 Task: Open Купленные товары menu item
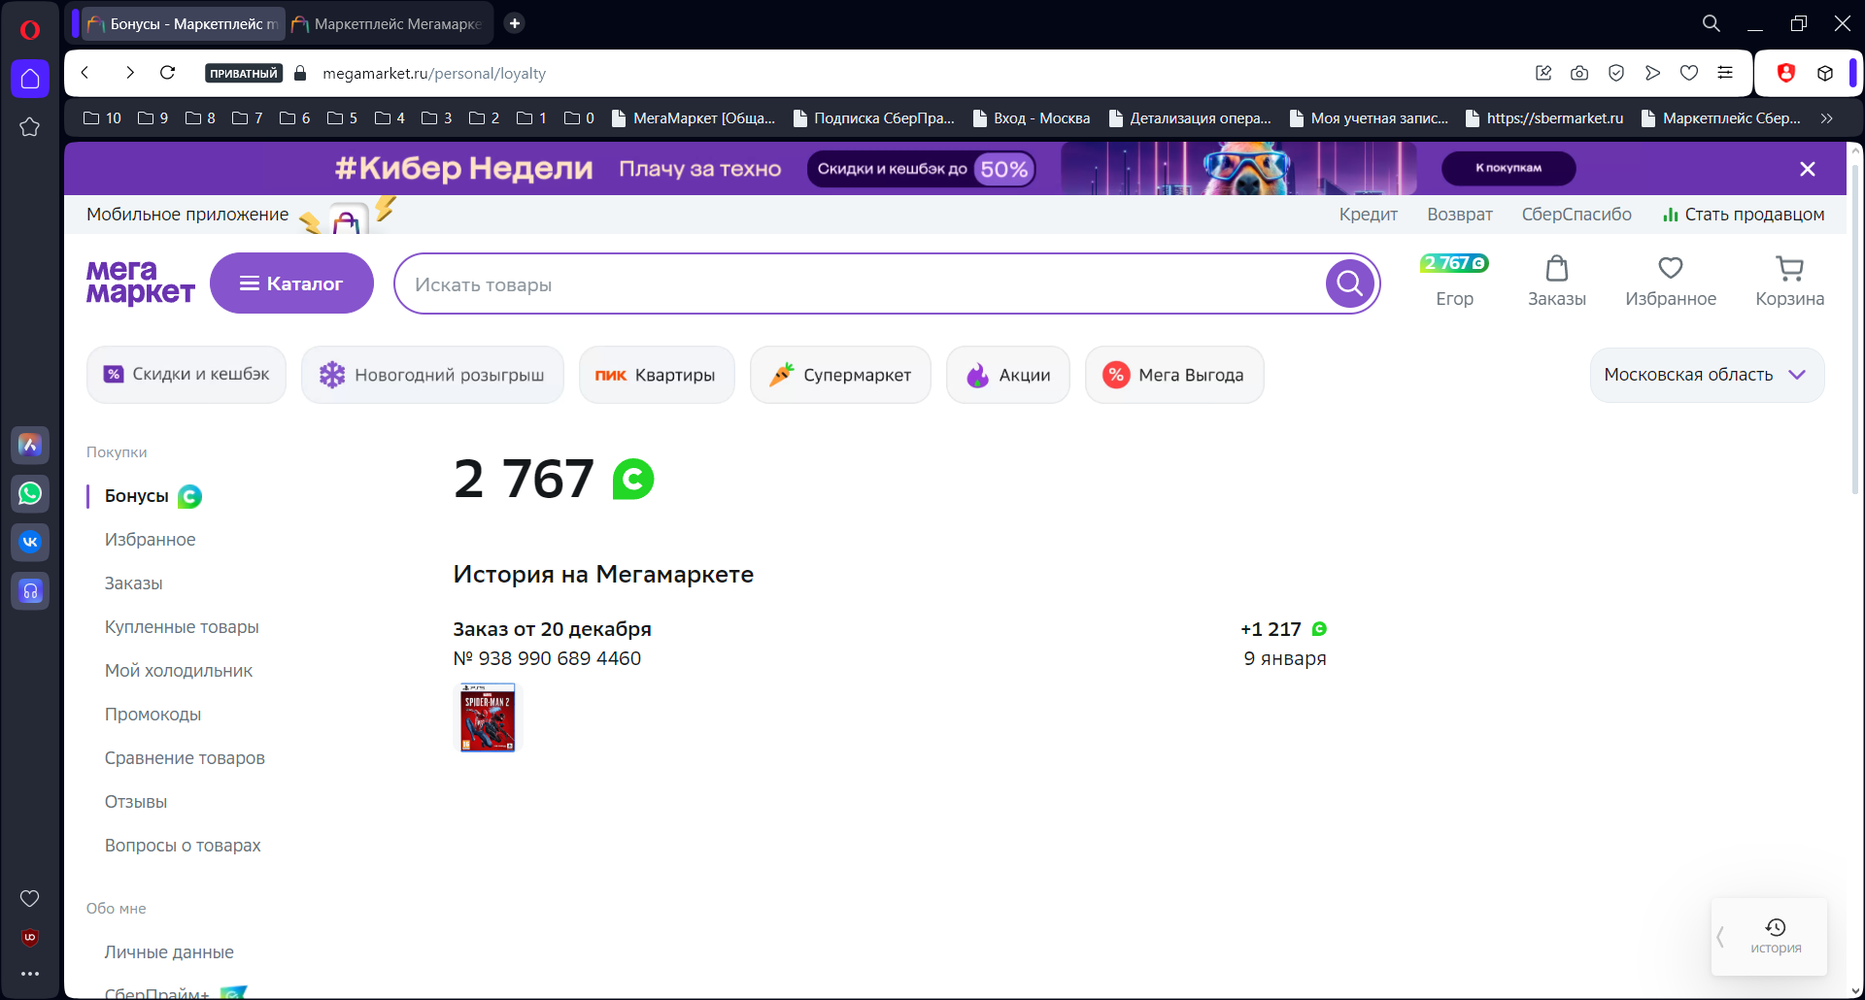click(182, 627)
